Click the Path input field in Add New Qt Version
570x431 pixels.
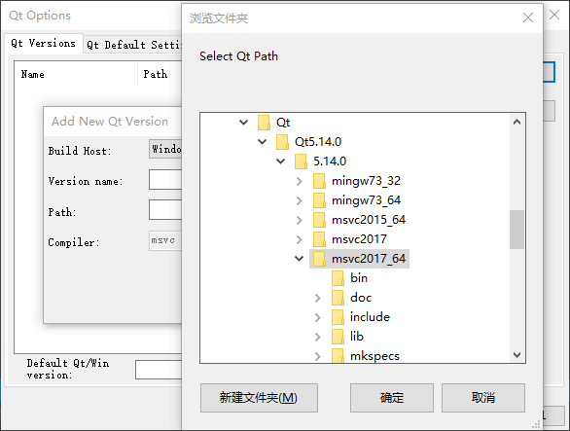165,209
